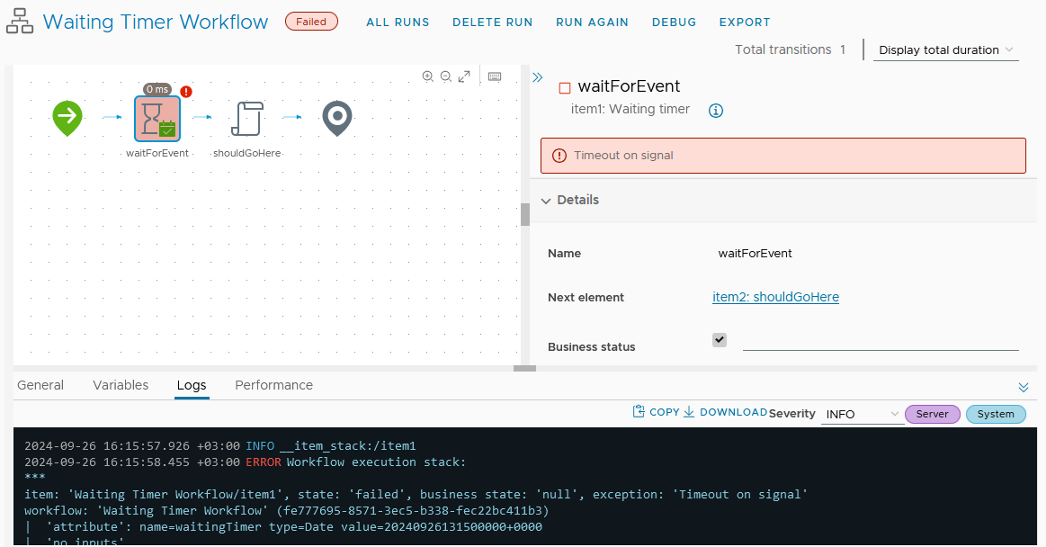The height and width of the screenshot is (547, 1046).
Task: Click EXPORT
Action: click(745, 22)
